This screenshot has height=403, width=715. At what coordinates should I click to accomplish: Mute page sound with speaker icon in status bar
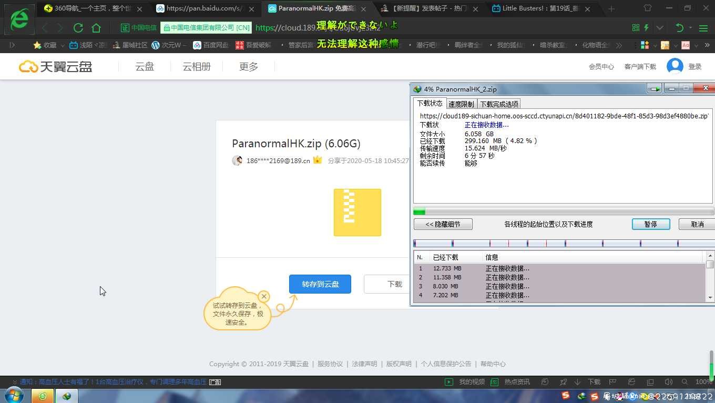[x=668, y=382]
